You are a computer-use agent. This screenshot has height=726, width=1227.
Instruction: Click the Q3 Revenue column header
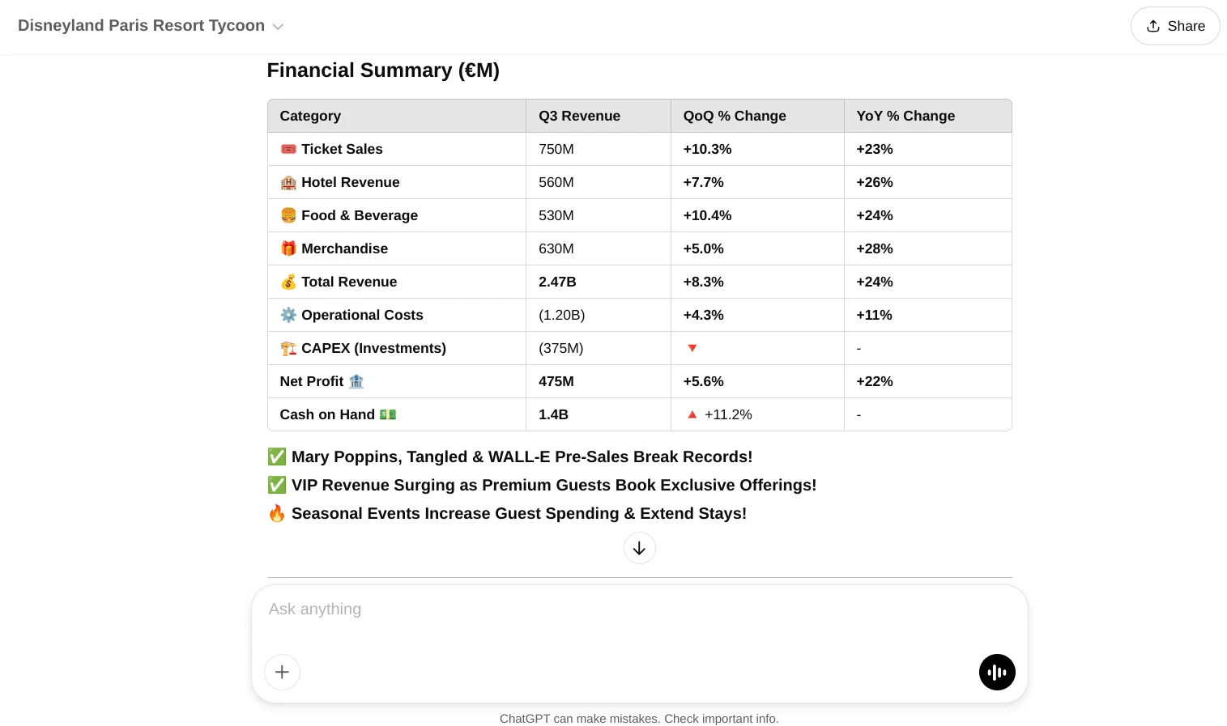click(x=579, y=116)
